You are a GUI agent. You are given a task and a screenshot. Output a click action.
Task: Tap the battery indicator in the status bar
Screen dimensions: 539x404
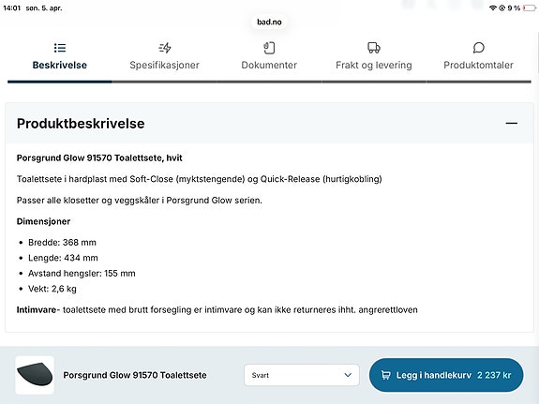click(x=529, y=7)
